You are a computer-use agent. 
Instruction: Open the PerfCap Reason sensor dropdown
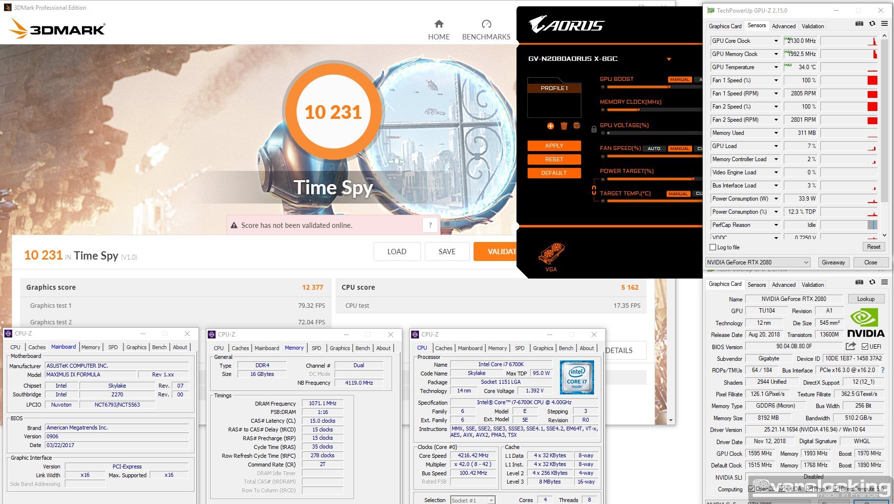point(776,225)
